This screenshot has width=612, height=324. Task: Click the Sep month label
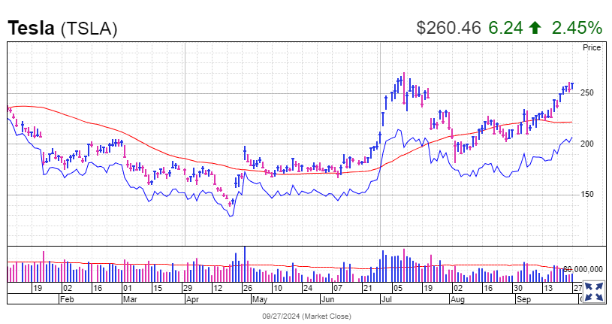tap(523, 299)
